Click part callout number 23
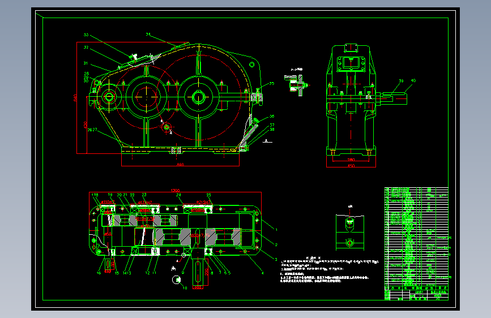Screen dimensions: 491x318 click(x=144, y=195)
